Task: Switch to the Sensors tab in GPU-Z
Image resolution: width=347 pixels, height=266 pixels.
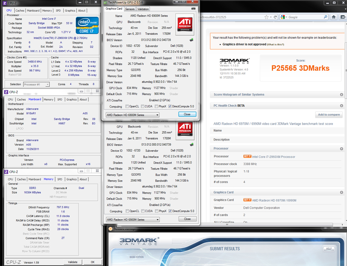Action: (130, 9)
